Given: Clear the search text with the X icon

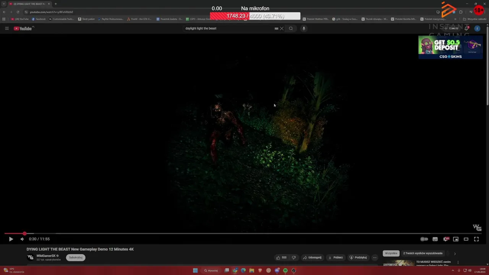Looking at the screenshot, I should tap(282, 28).
